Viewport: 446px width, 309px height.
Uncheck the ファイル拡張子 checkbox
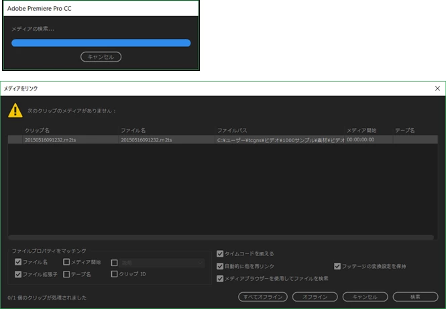(x=18, y=274)
